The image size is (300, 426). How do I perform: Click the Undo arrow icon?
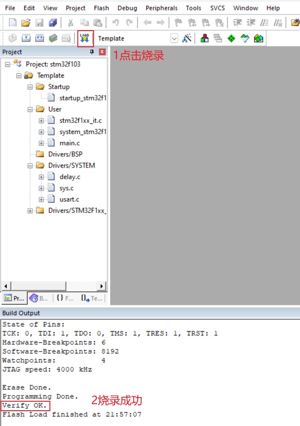(116, 23)
